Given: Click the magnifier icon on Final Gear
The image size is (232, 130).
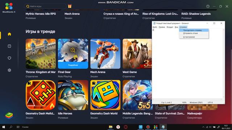Looking at the screenshot, I should (x=72, y=50).
